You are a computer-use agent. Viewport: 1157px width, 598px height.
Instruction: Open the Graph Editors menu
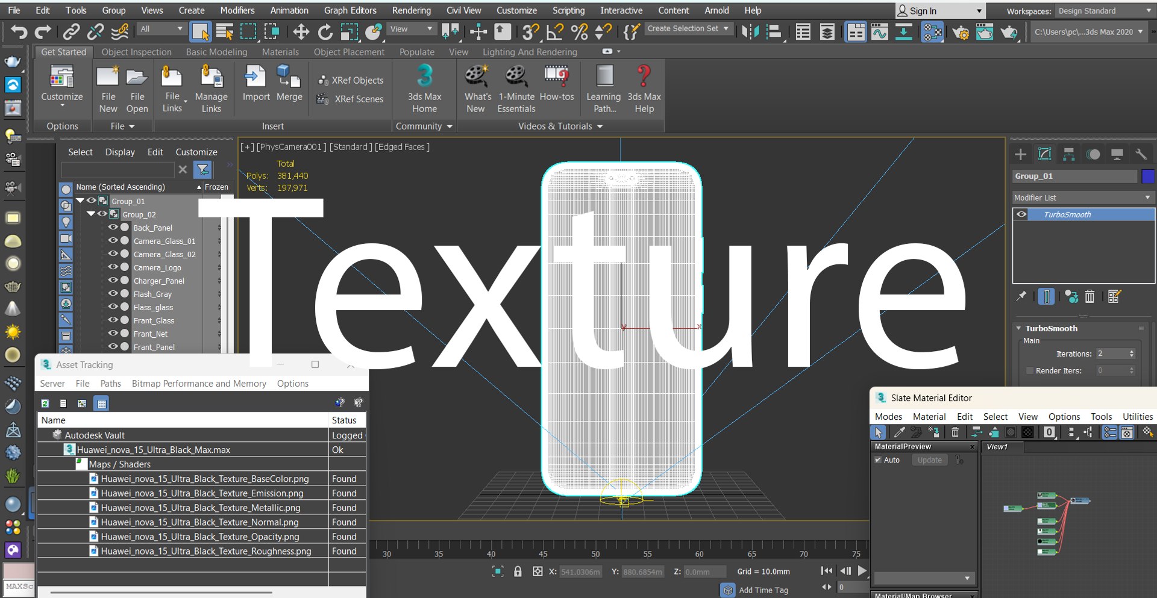coord(350,10)
